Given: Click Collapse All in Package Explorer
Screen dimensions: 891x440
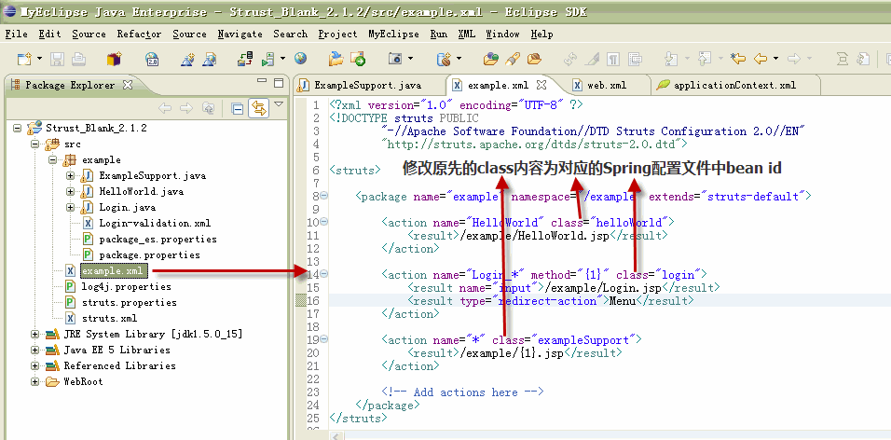Looking at the screenshot, I should (238, 108).
